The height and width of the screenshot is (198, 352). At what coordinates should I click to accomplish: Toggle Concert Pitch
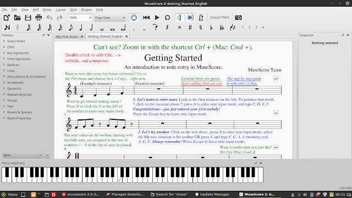tap(219, 17)
